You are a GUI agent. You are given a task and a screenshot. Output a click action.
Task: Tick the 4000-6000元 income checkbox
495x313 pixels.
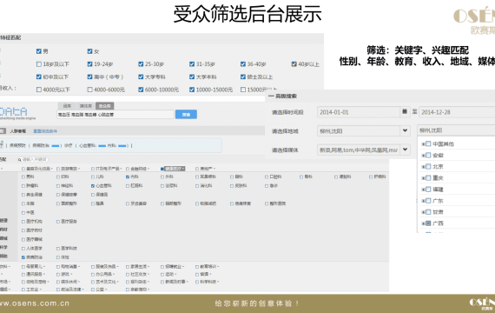[x=90, y=90]
